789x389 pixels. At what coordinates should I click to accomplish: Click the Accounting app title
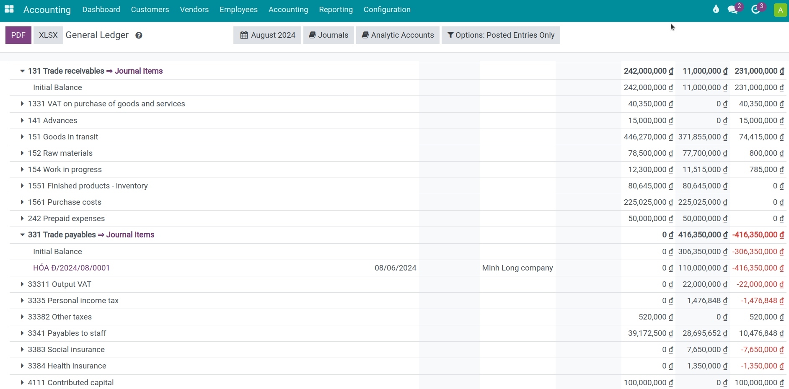[x=47, y=10]
